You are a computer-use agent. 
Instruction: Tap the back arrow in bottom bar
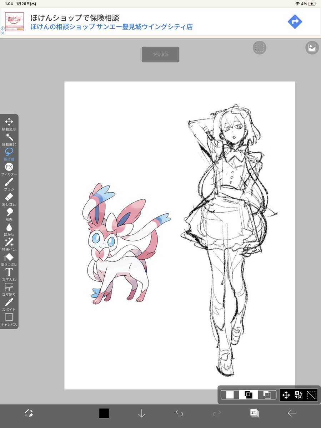pyautogui.click(x=292, y=413)
